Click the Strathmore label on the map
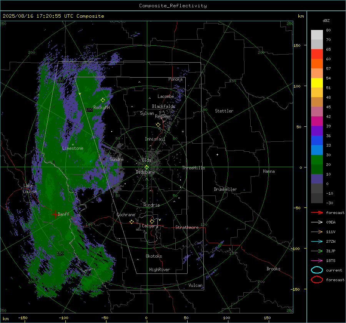Image resolution: width=346 pixels, height=323 pixels. pyautogui.click(x=187, y=227)
